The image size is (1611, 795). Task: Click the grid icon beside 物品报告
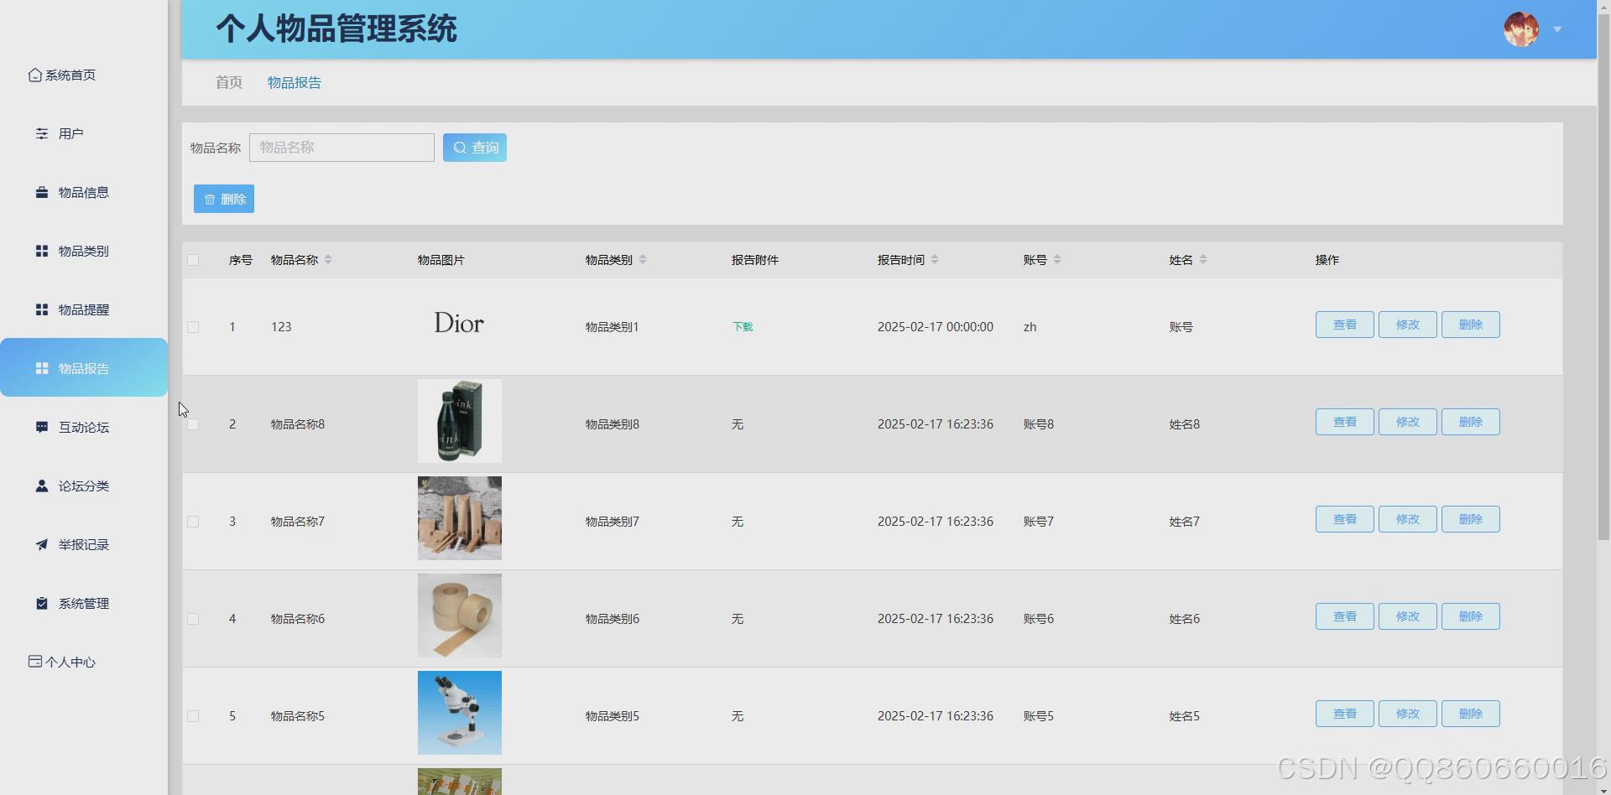point(42,368)
